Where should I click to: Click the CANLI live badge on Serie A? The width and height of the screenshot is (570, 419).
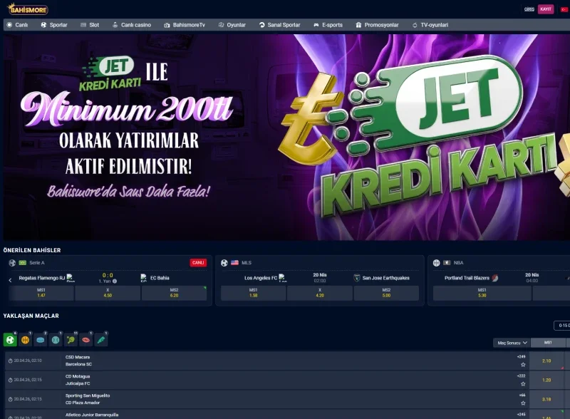pos(198,263)
